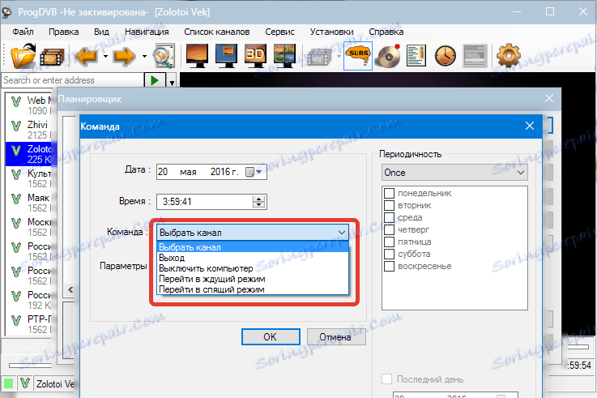The height and width of the screenshot is (398, 597).
Task: Check the вторник checkbox
Action: [389, 205]
